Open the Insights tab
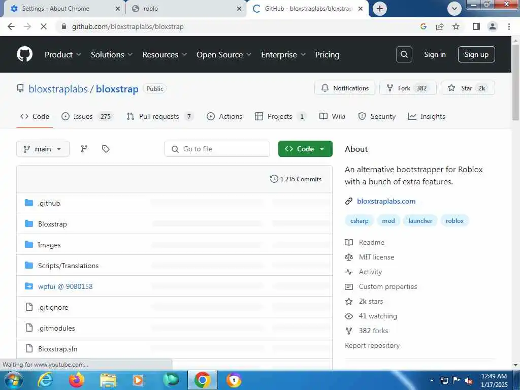The width and height of the screenshot is (520, 390). tap(427, 116)
